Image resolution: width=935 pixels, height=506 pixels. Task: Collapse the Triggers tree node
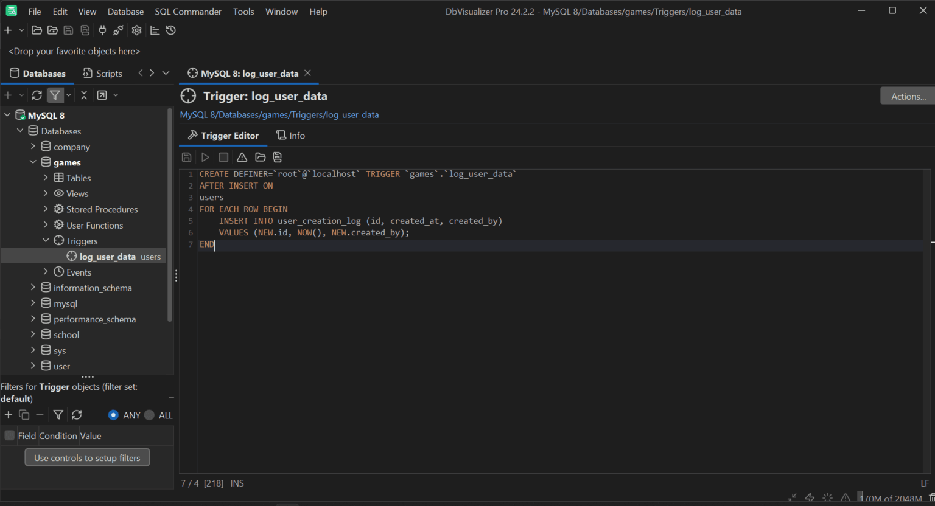point(46,241)
